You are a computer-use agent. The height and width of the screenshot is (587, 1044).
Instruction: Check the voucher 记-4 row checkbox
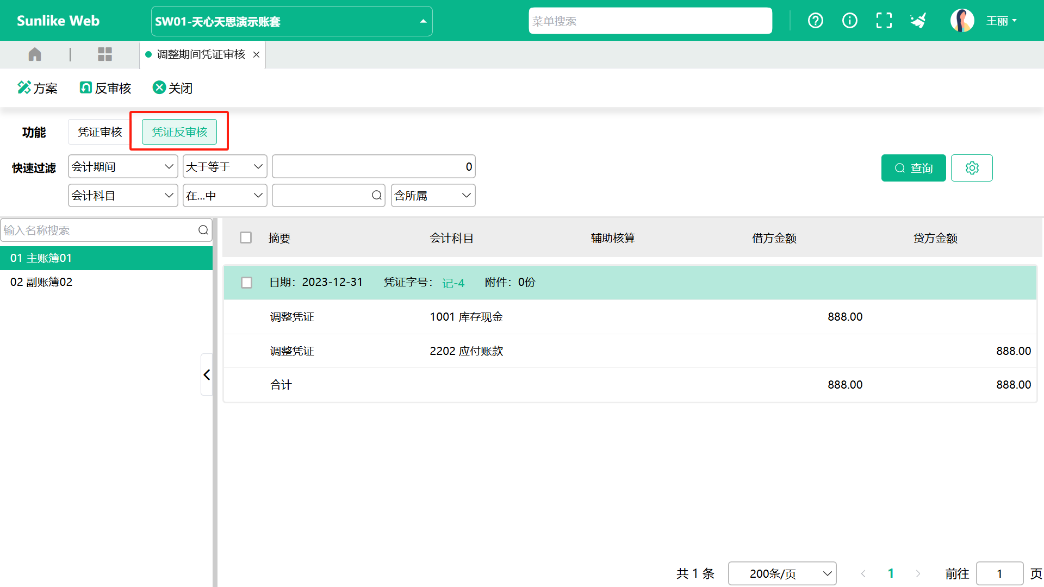[246, 283]
